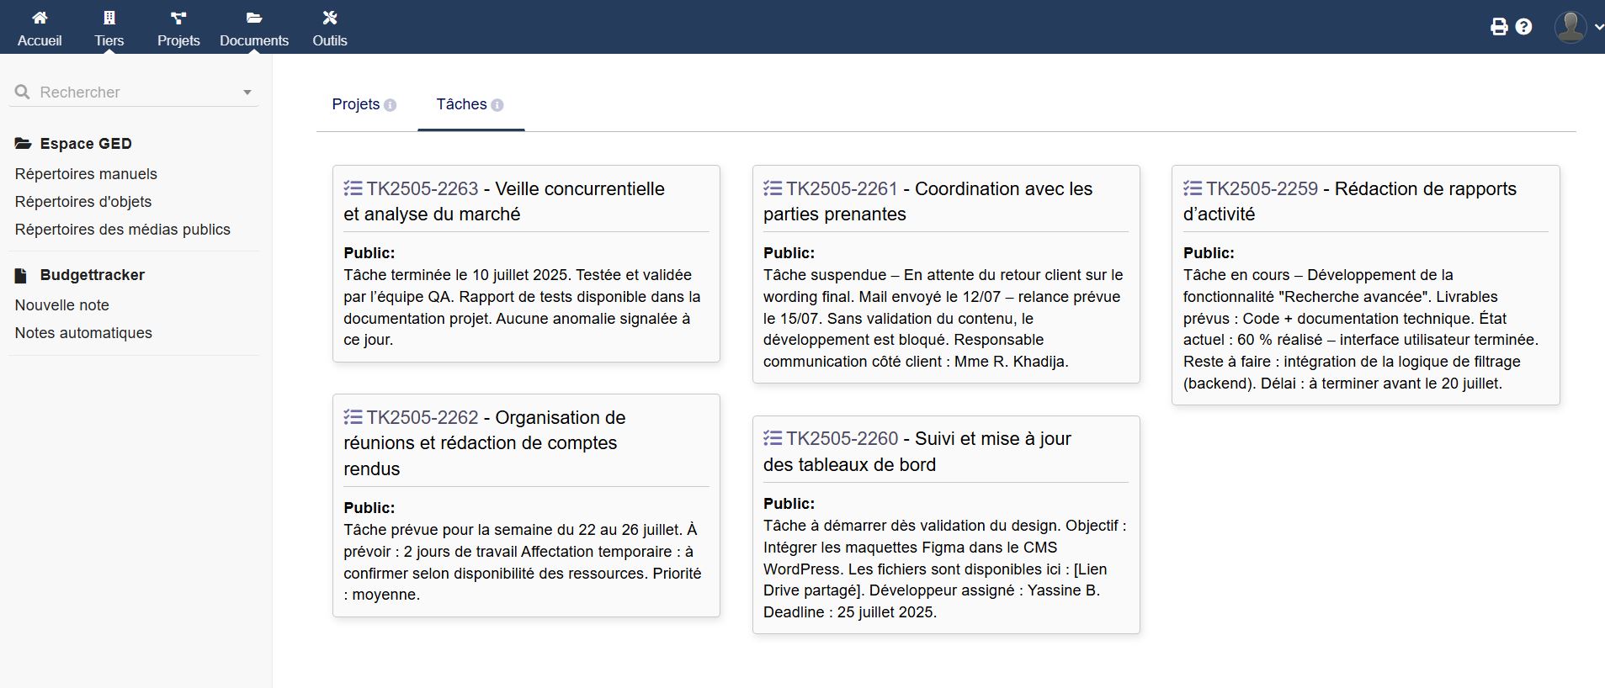
Task: Open the help question mark icon
Action: click(x=1523, y=27)
